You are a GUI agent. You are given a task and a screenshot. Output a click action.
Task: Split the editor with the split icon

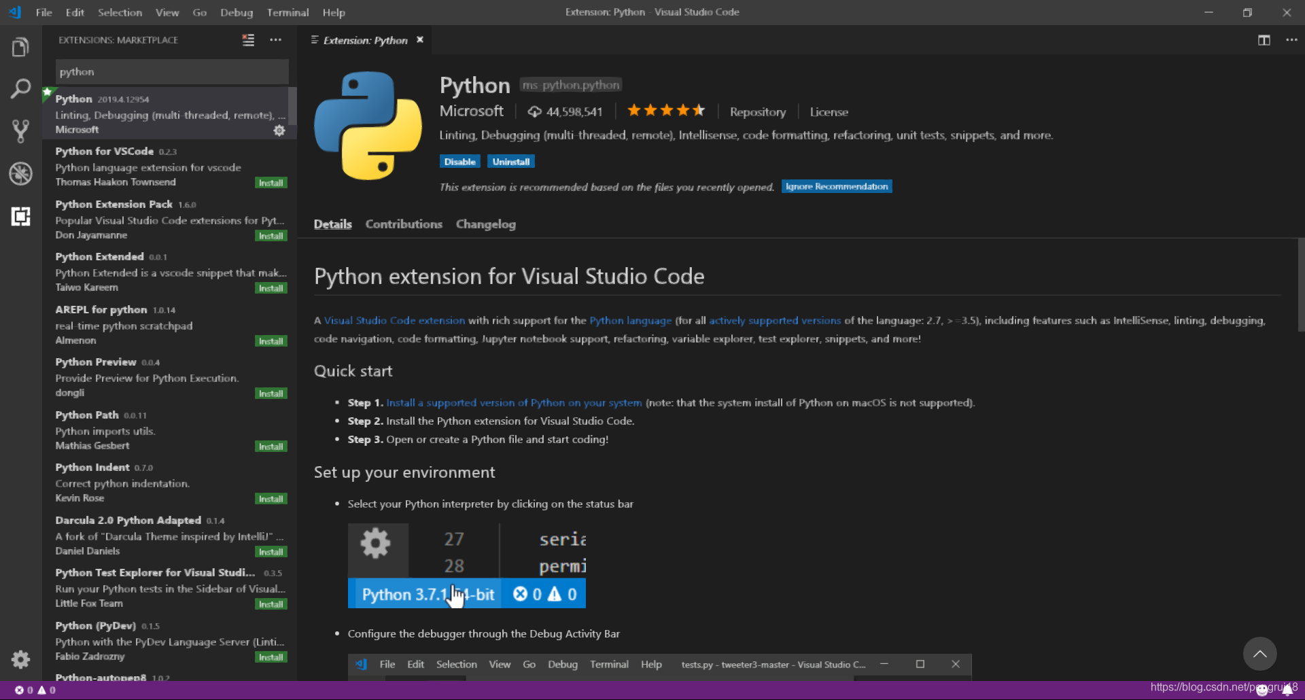[1264, 40]
